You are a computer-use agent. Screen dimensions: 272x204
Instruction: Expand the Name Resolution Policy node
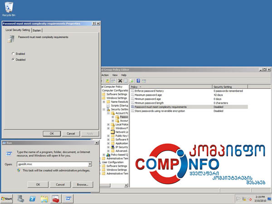click(104, 102)
